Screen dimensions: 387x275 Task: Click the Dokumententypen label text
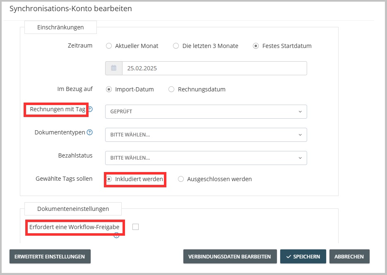click(x=60, y=132)
